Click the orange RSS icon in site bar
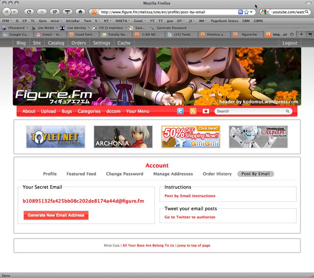The image size is (314, 278). (x=193, y=111)
